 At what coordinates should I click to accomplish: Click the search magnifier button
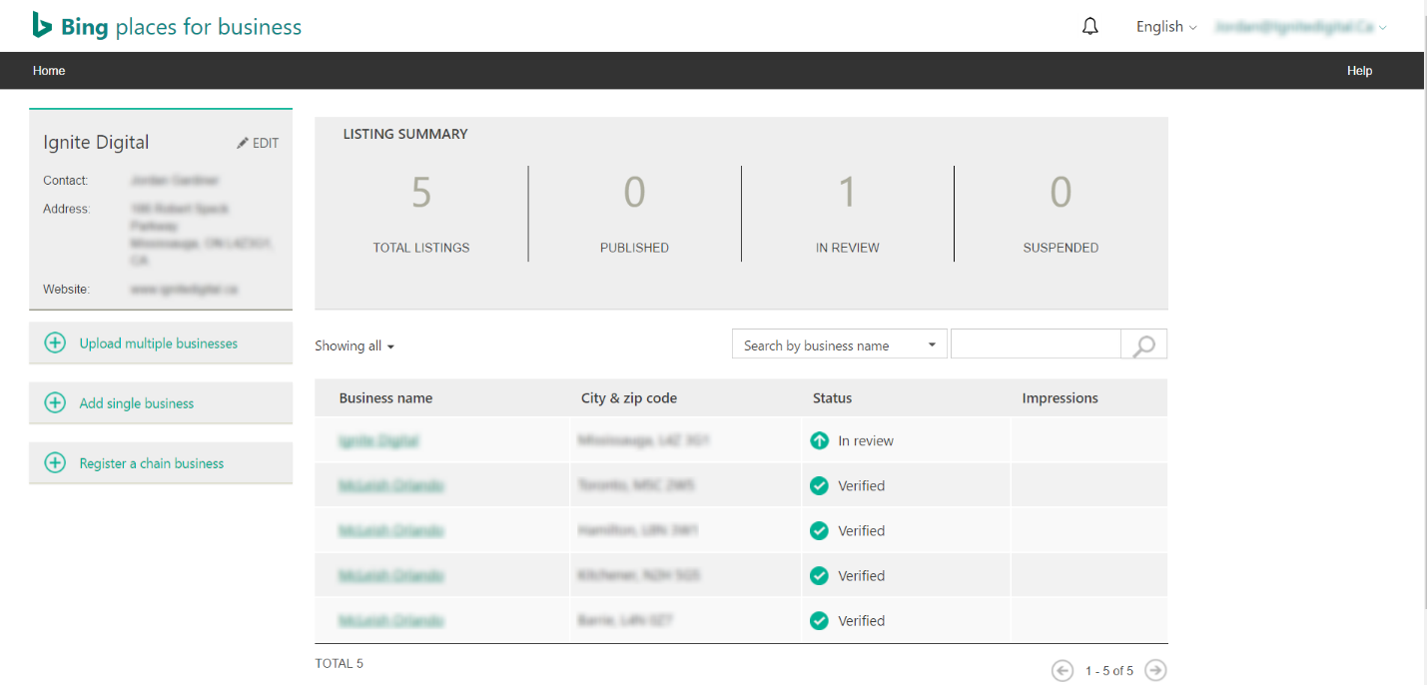point(1144,345)
